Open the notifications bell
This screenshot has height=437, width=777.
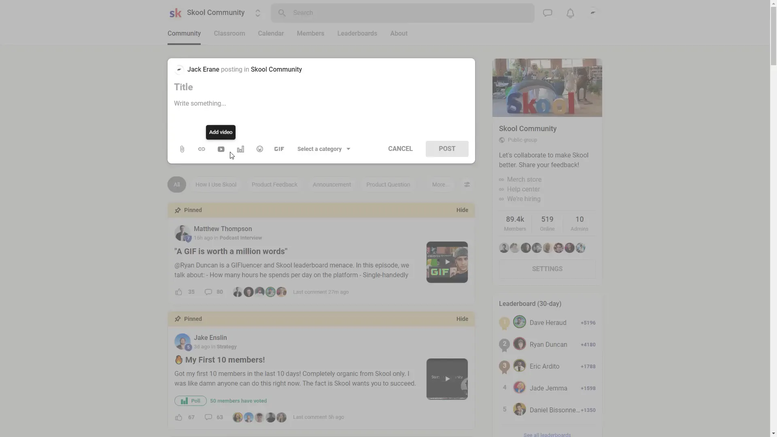tap(570, 13)
